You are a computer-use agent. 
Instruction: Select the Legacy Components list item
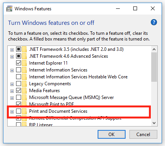click(x=50, y=84)
